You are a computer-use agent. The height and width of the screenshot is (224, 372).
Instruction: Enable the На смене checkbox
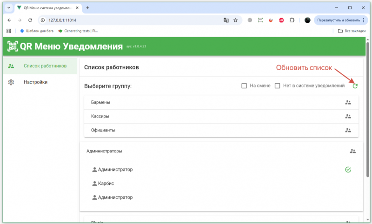coord(244,86)
